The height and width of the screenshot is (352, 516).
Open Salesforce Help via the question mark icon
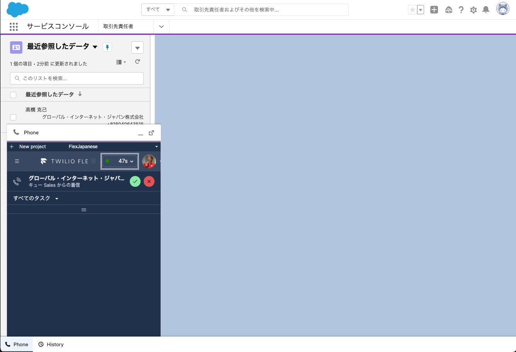(461, 10)
